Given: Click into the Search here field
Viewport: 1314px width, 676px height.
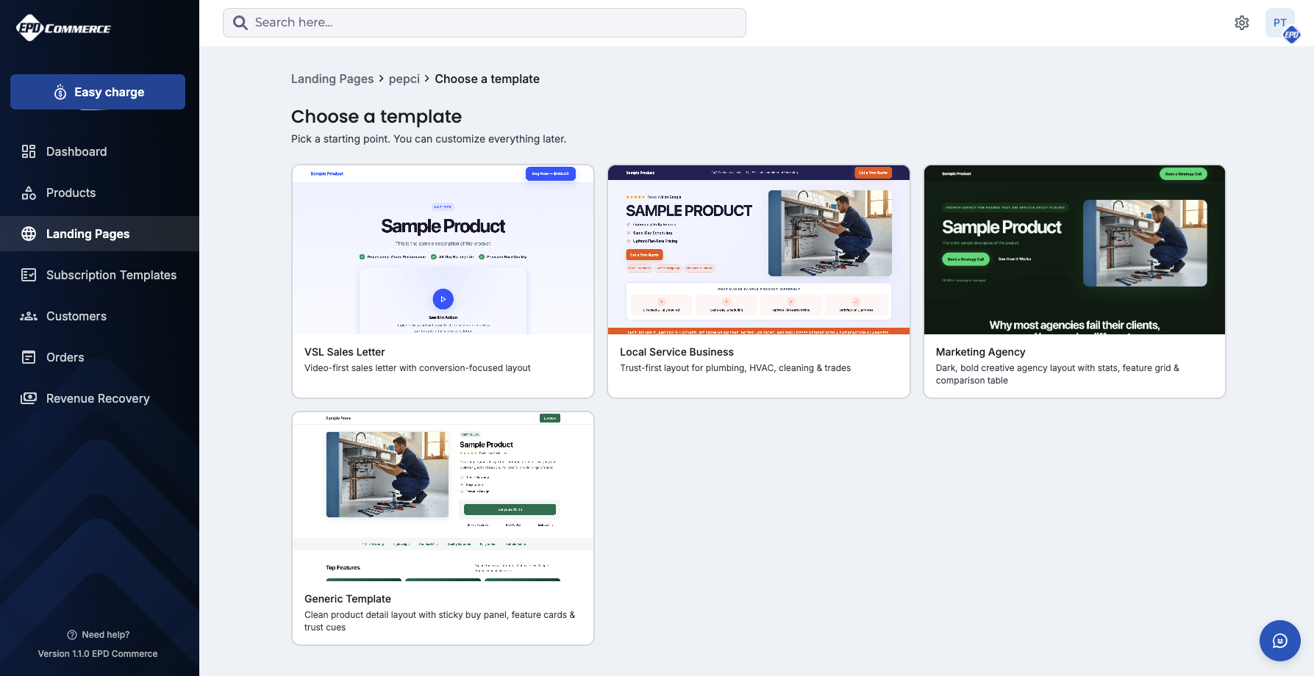Looking at the screenshot, I should click(x=485, y=23).
